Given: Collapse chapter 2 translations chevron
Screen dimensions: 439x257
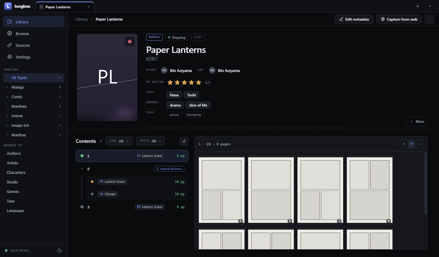Looking at the screenshot, I should point(82,169).
